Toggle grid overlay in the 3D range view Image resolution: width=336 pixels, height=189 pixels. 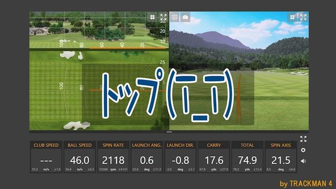[175, 17]
